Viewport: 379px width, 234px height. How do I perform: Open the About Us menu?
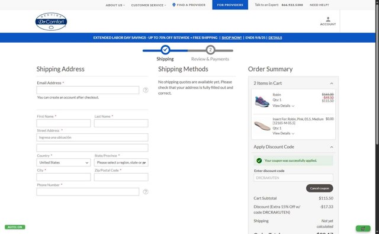[115, 5]
